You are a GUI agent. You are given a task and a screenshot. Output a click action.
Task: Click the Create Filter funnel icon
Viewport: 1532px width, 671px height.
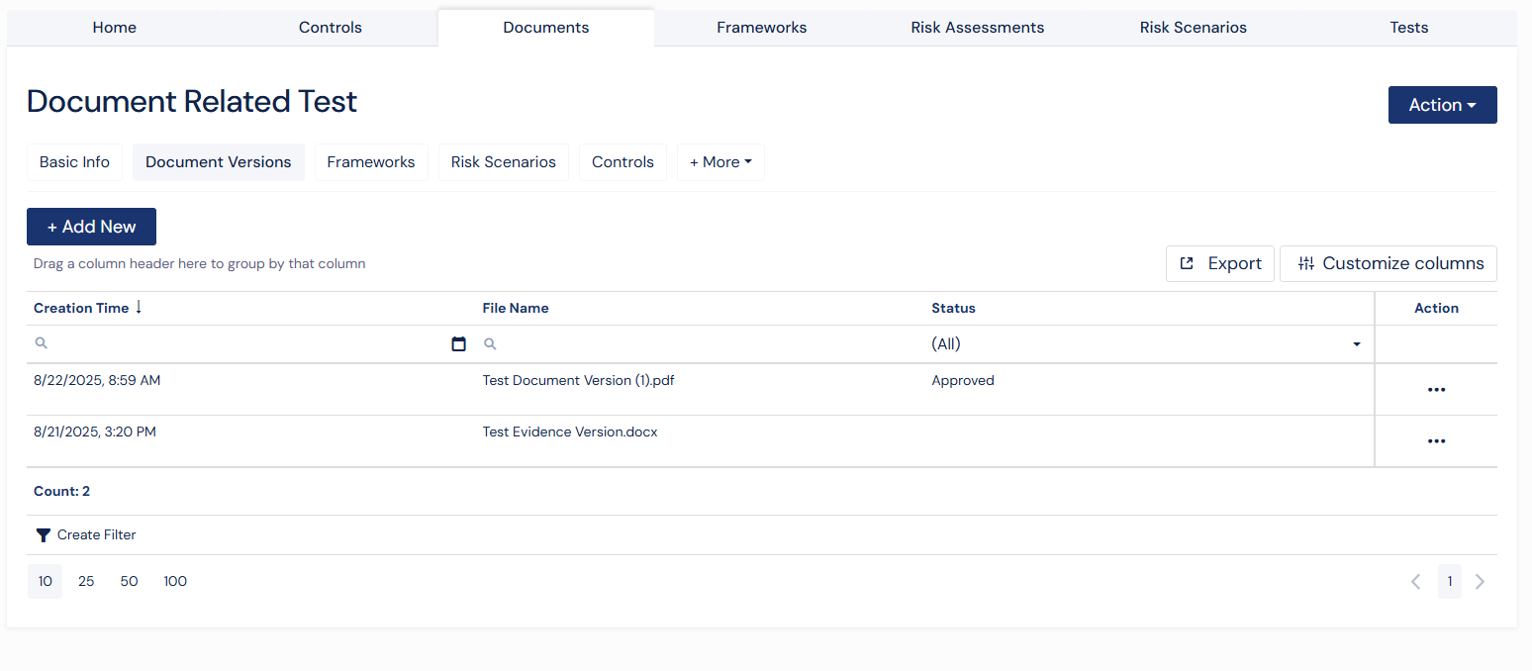(44, 535)
